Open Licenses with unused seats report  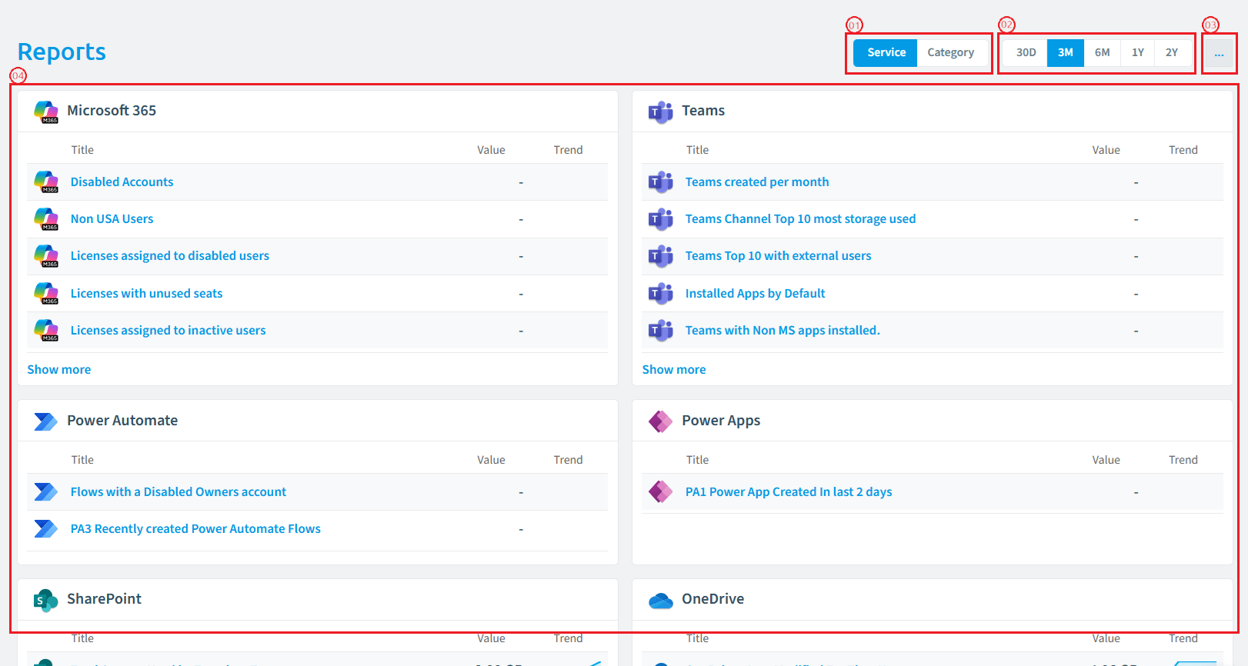146,294
